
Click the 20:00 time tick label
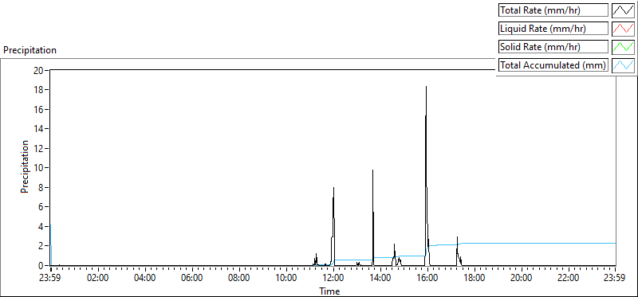pyautogui.click(x=522, y=279)
